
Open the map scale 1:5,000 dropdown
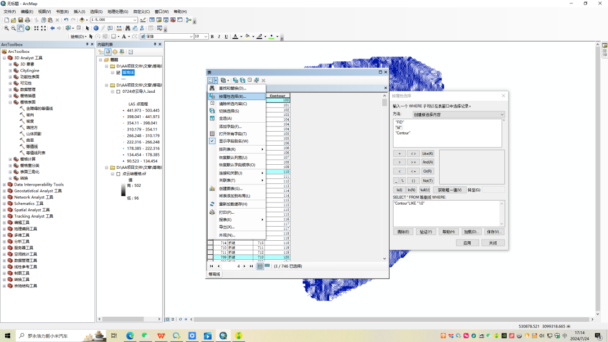[135, 20]
